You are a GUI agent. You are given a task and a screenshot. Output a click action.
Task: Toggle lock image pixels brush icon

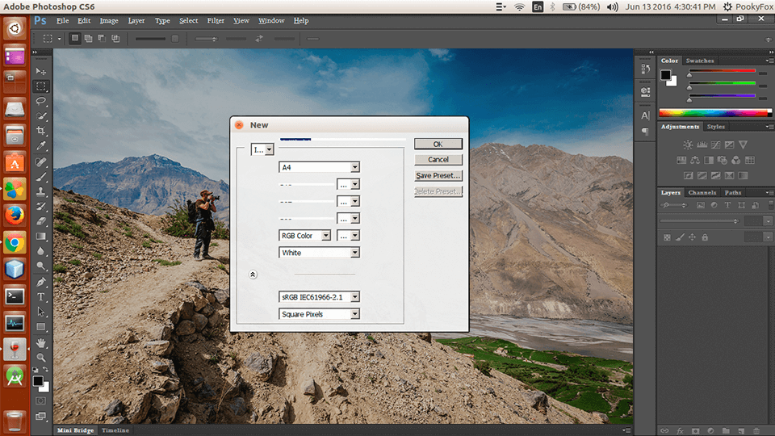[x=680, y=237]
